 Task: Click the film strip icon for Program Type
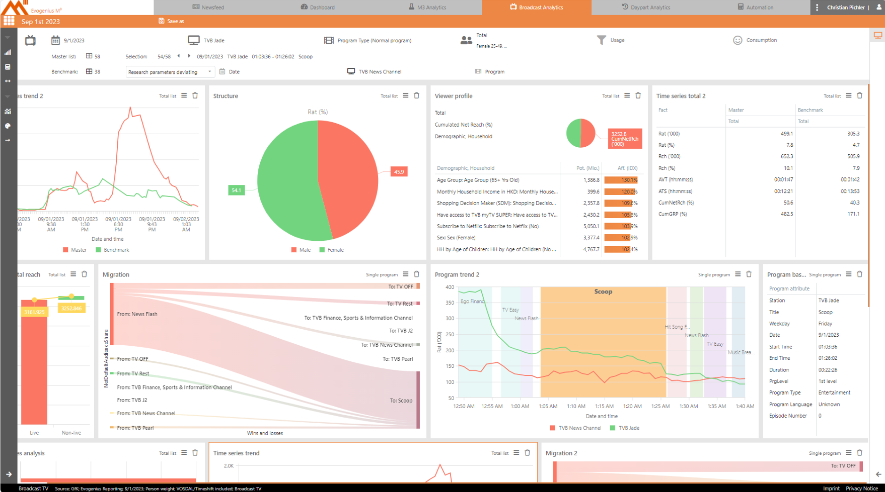[x=329, y=40]
